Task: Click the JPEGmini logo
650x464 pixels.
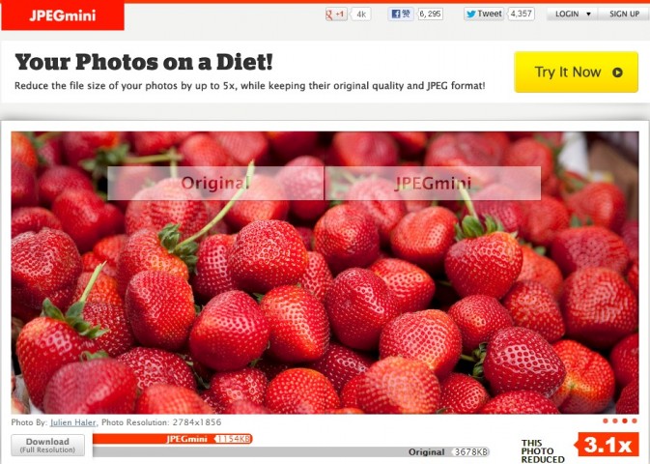Action: tap(63, 15)
